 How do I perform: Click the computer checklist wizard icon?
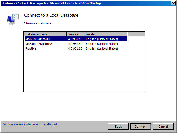pos(13,19)
